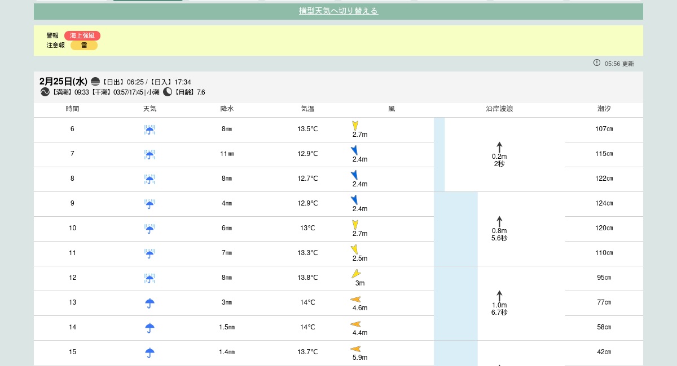Click the sunrise icon next to 日出

tap(95, 82)
